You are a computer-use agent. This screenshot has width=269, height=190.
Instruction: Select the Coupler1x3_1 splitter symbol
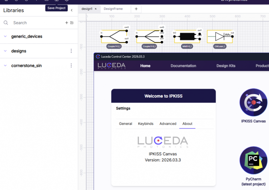149,37
